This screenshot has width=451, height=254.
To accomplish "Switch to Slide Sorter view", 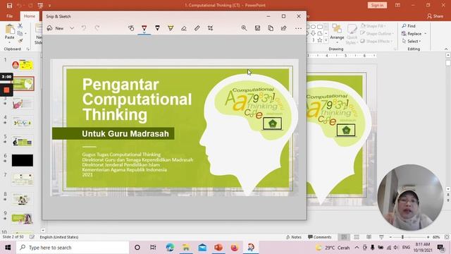I will point(357,237).
